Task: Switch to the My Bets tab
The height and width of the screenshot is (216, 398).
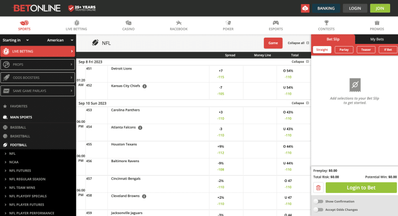Action: (377, 39)
